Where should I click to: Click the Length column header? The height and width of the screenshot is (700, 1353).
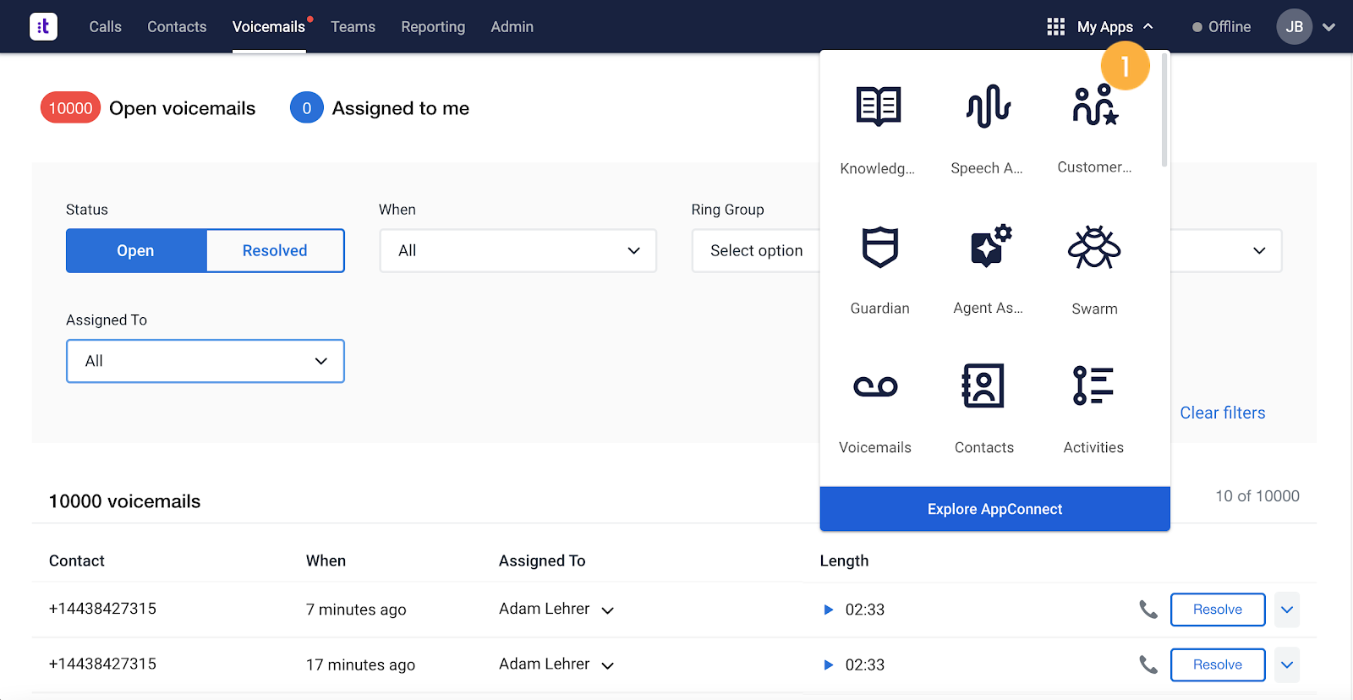844,561
